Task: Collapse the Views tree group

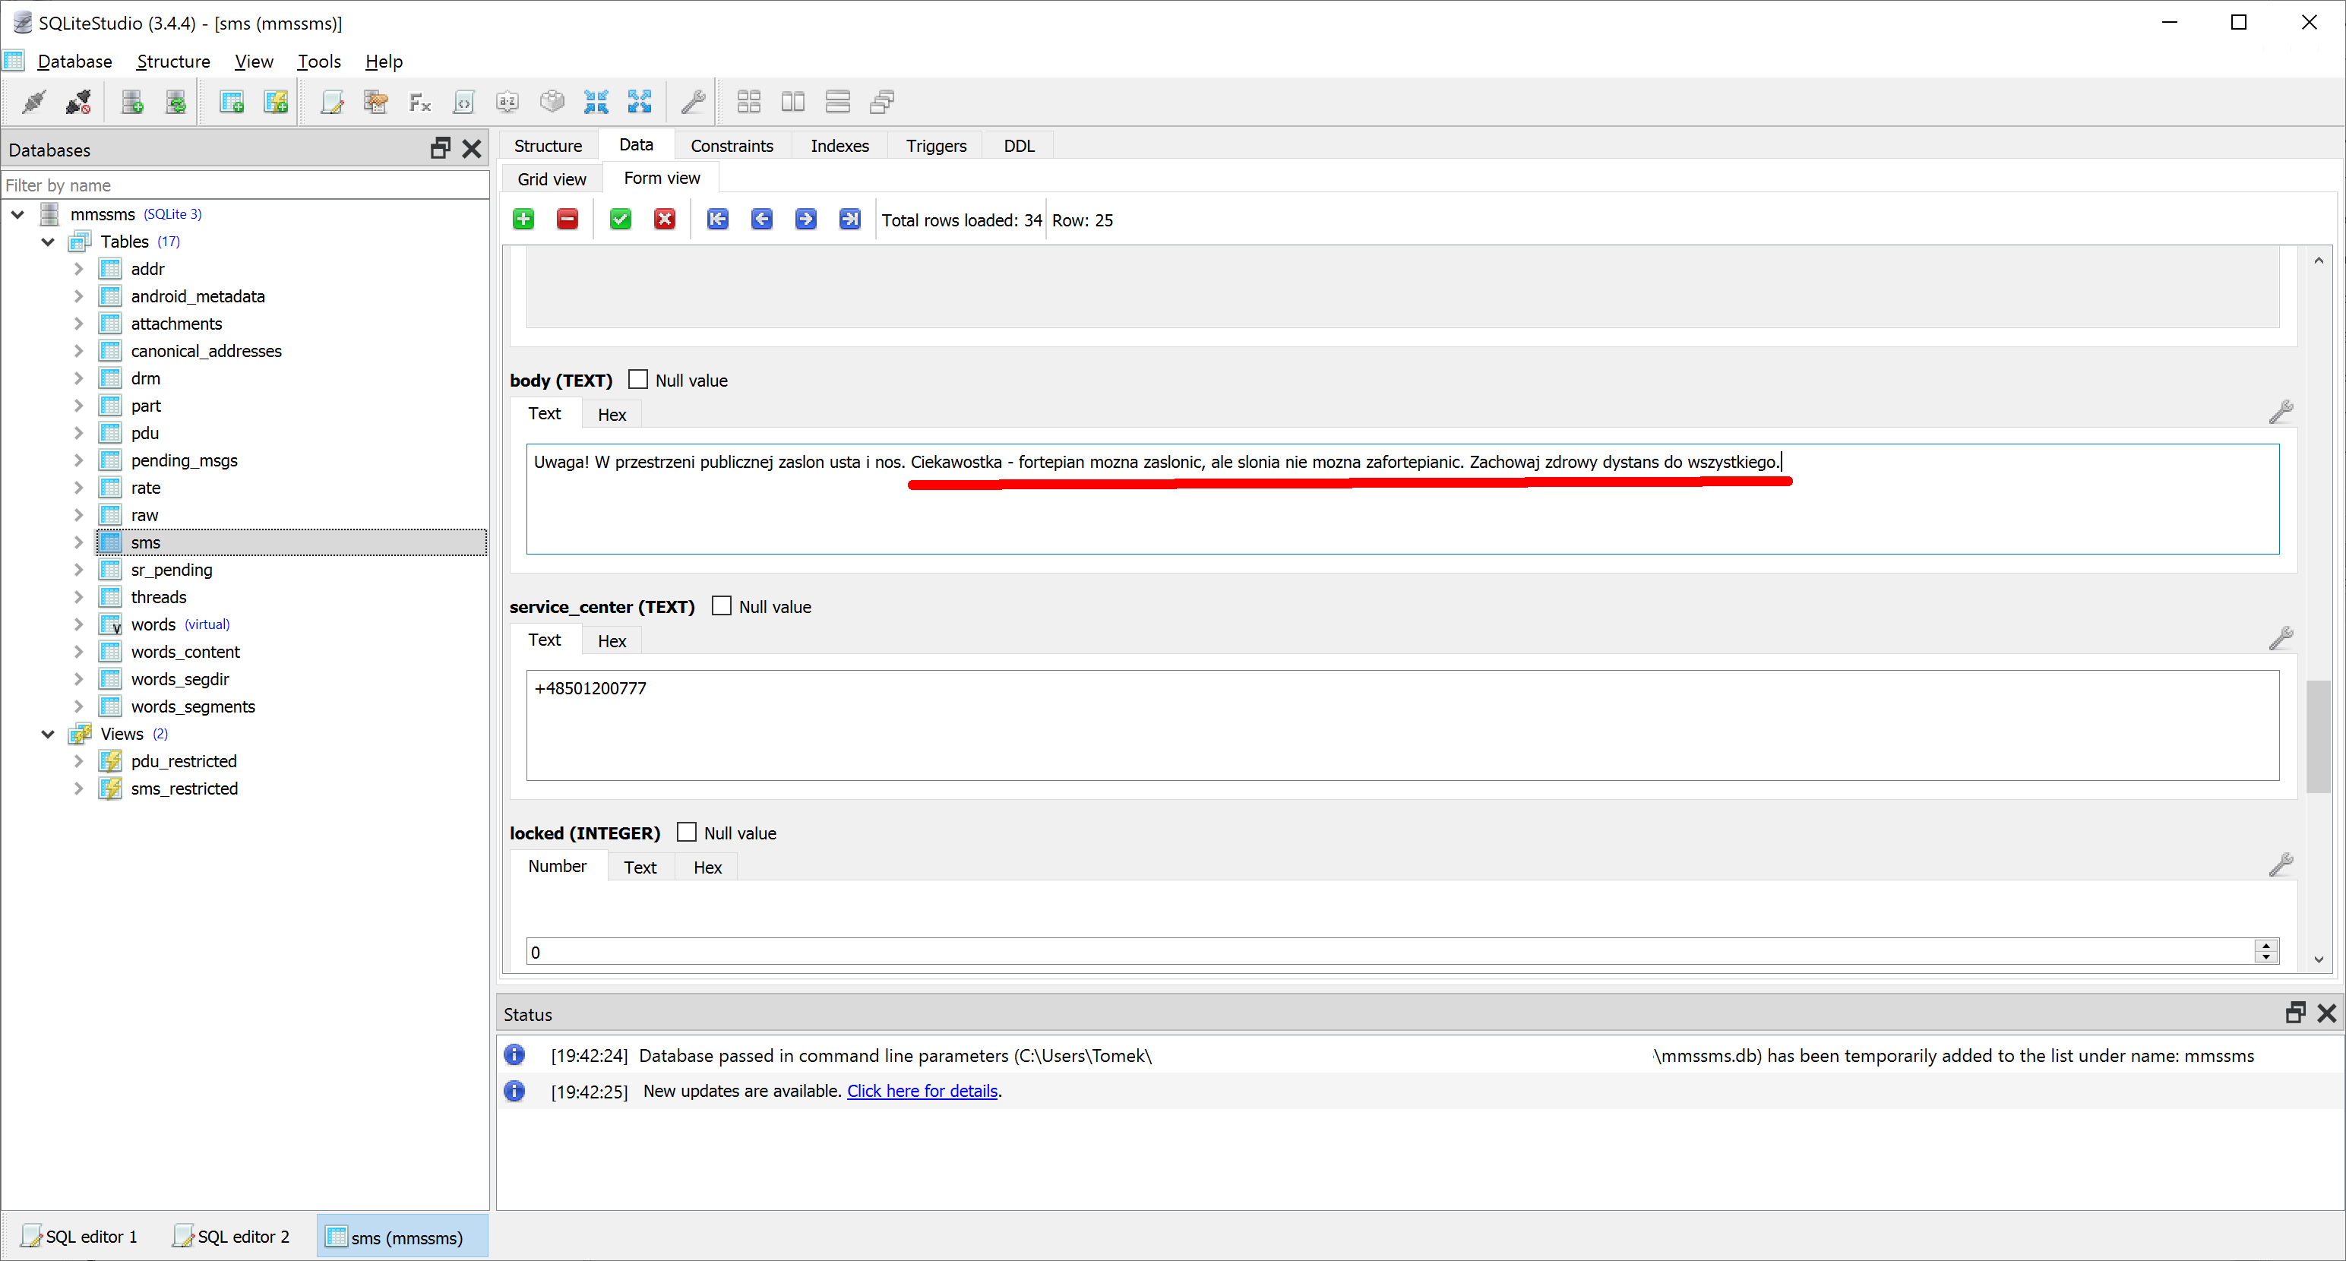Action: pos(47,734)
